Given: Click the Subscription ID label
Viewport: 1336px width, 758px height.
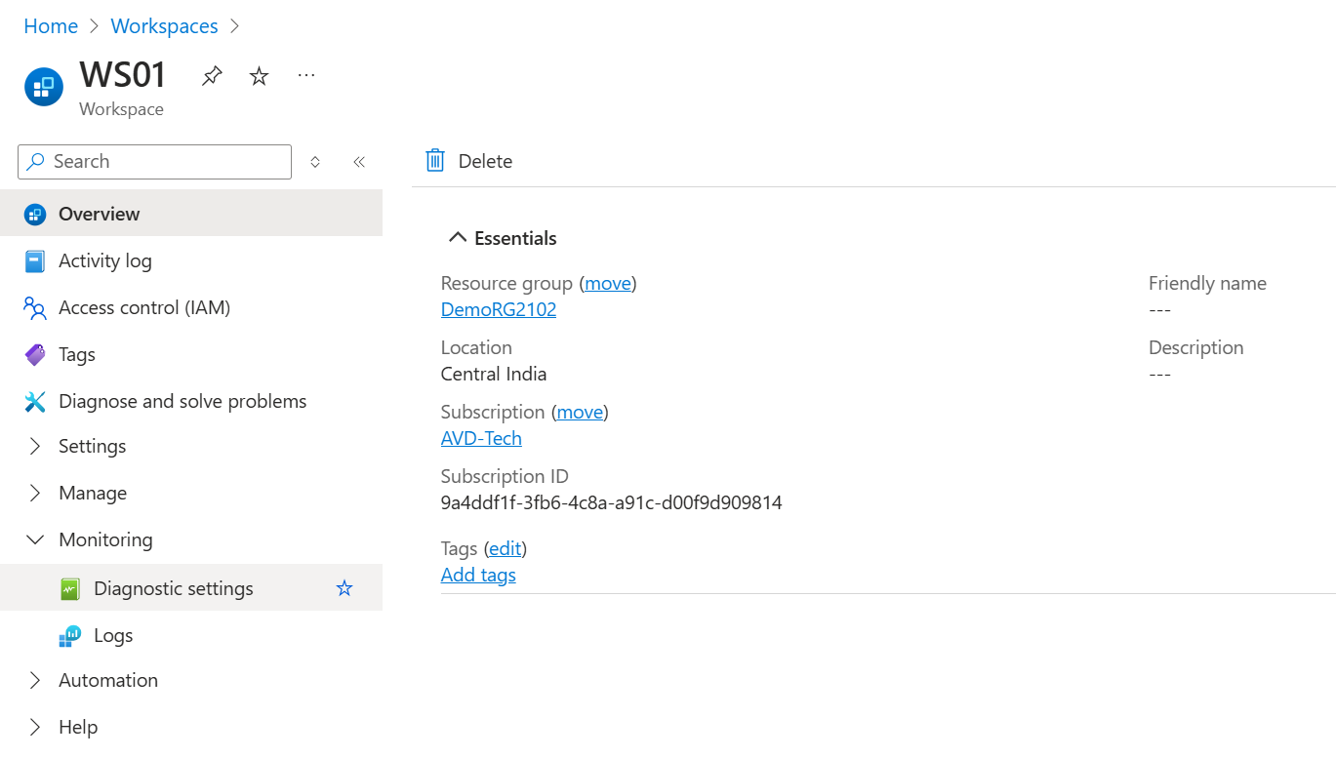Looking at the screenshot, I should (x=505, y=476).
